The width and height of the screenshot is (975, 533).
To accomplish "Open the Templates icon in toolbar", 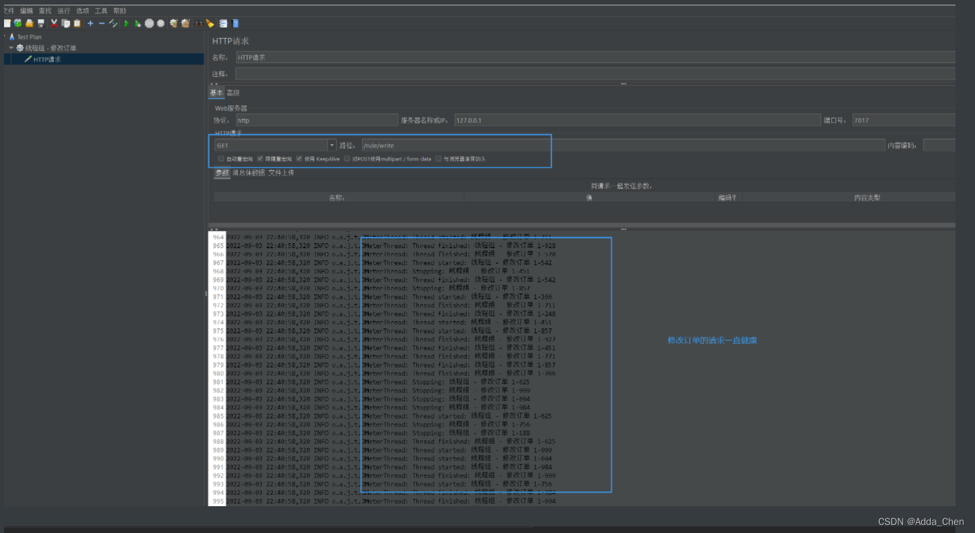I will (18, 23).
